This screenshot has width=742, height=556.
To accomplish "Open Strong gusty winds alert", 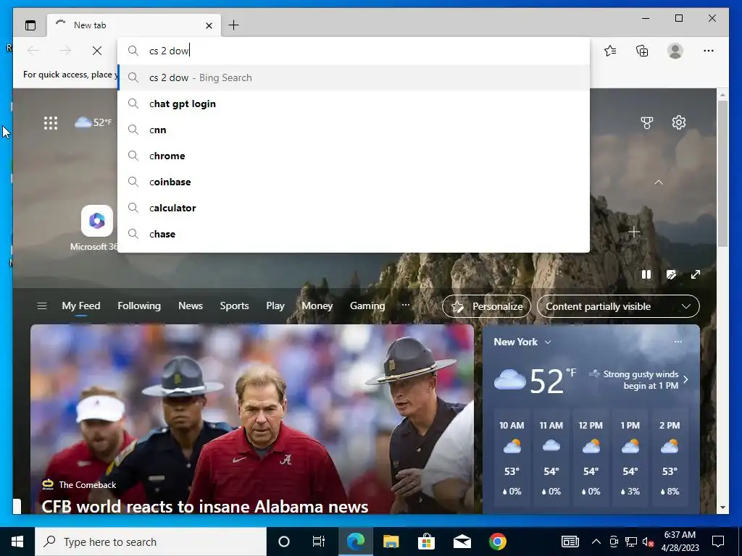I will tap(639, 379).
